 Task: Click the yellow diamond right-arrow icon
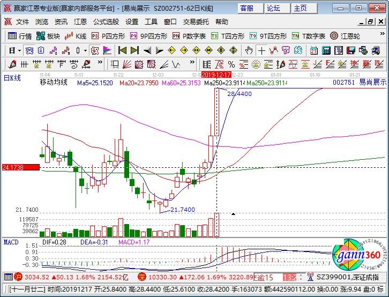(x=184, y=50)
